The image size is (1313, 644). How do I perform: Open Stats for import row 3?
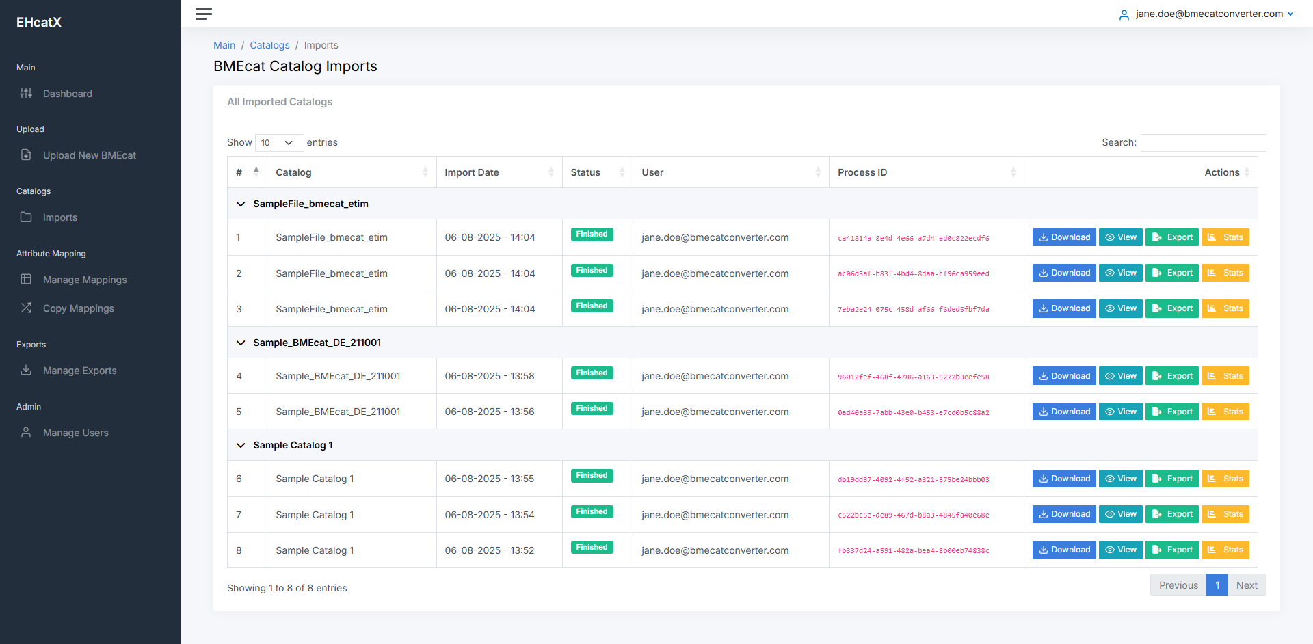[1225, 308]
